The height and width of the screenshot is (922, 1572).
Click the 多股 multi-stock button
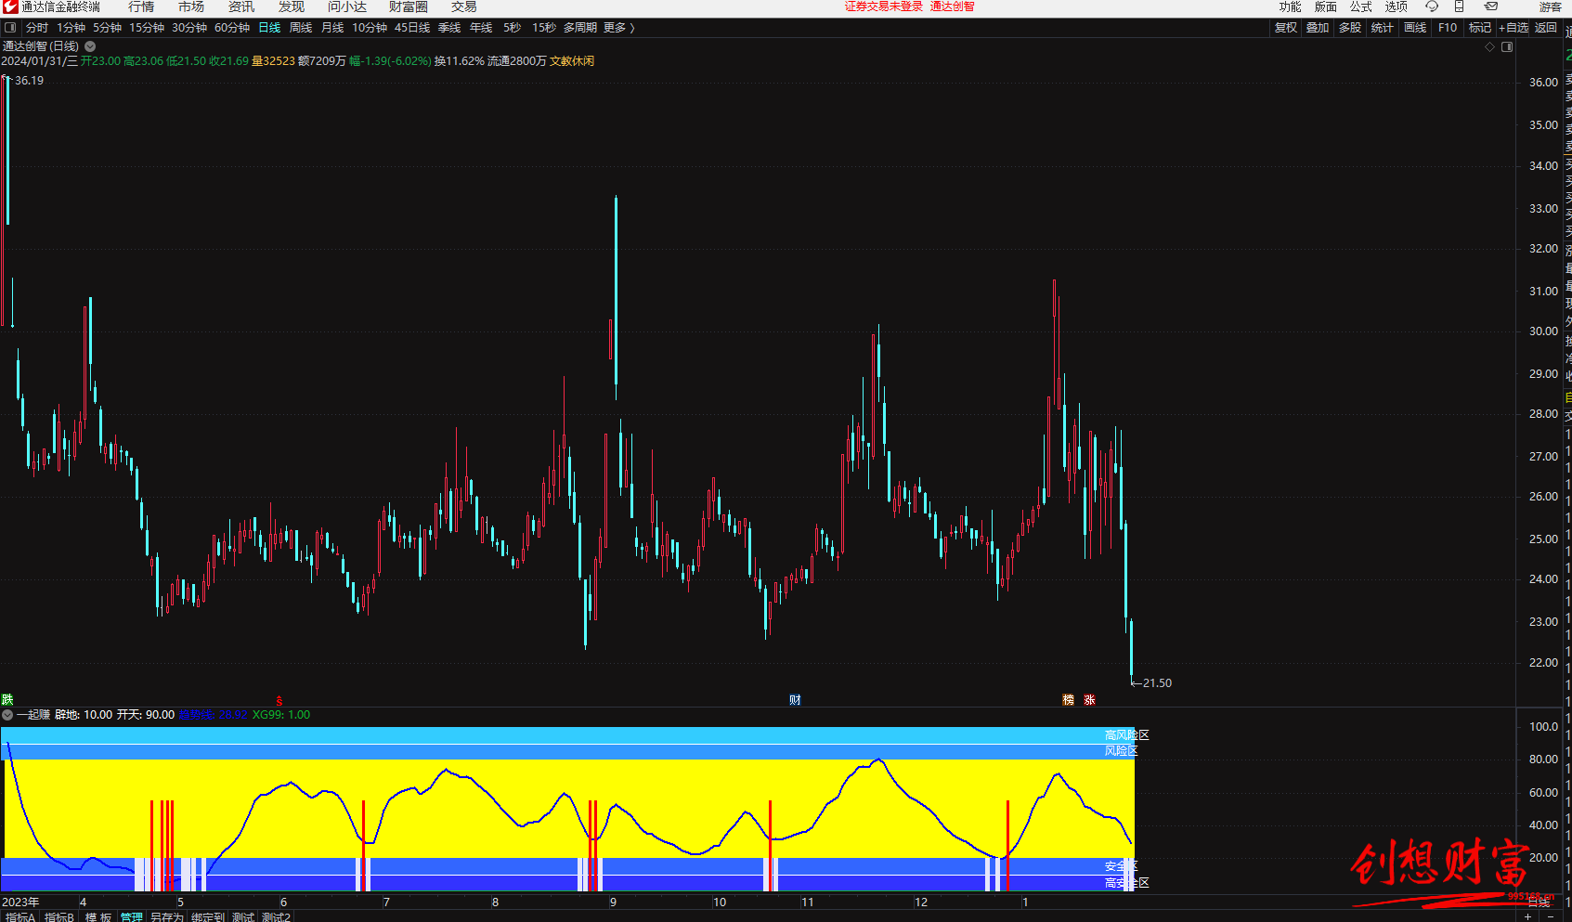click(x=1350, y=28)
